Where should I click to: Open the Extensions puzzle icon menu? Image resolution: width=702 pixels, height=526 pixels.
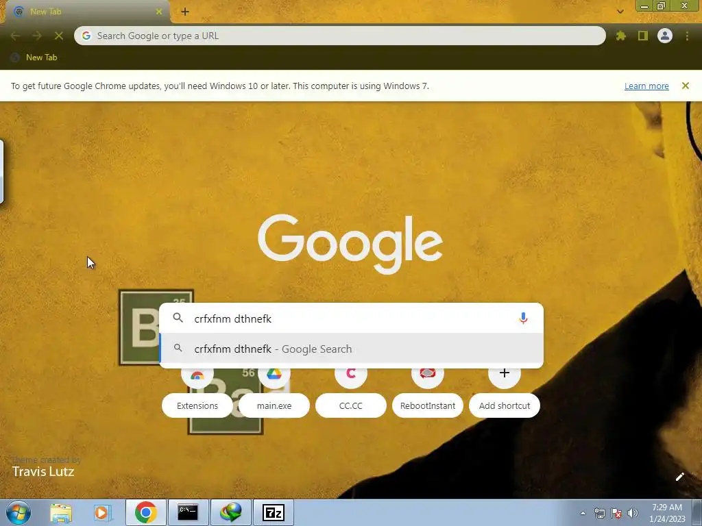620,36
